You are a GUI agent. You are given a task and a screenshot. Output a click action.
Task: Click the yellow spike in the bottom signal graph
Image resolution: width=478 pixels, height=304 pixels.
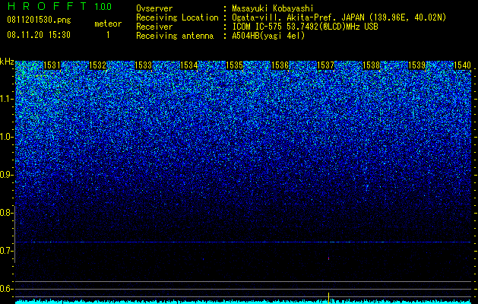point(328,298)
